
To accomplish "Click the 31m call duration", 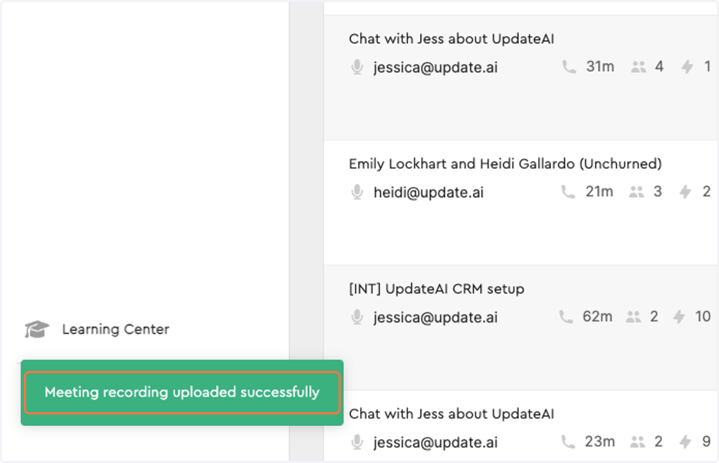I will point(600,66).
